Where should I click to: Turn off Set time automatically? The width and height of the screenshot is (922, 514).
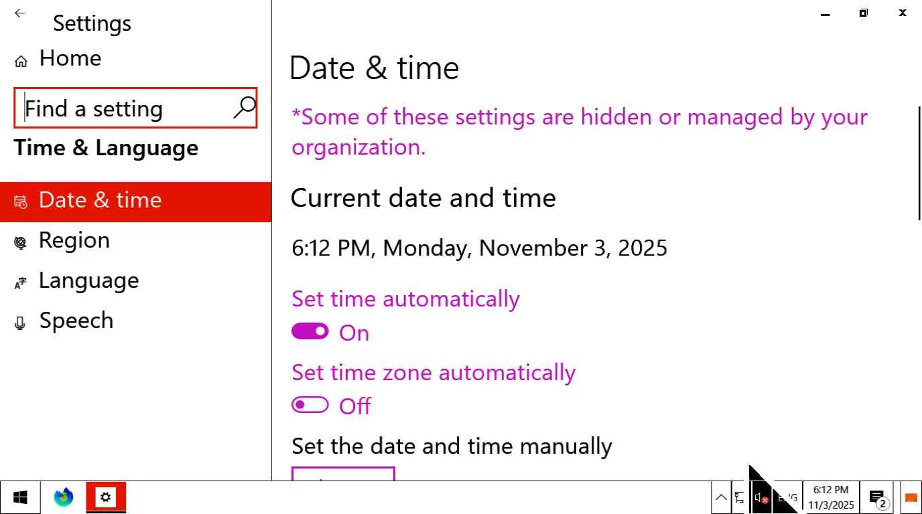click(310, 332)
